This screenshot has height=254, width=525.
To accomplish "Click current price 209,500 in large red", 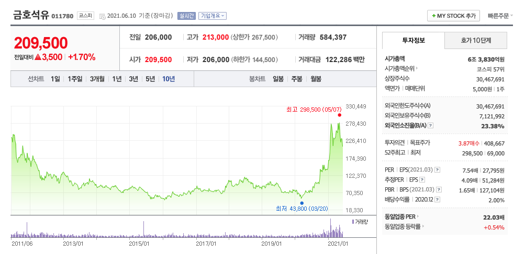I will click(x=41, y=43).
